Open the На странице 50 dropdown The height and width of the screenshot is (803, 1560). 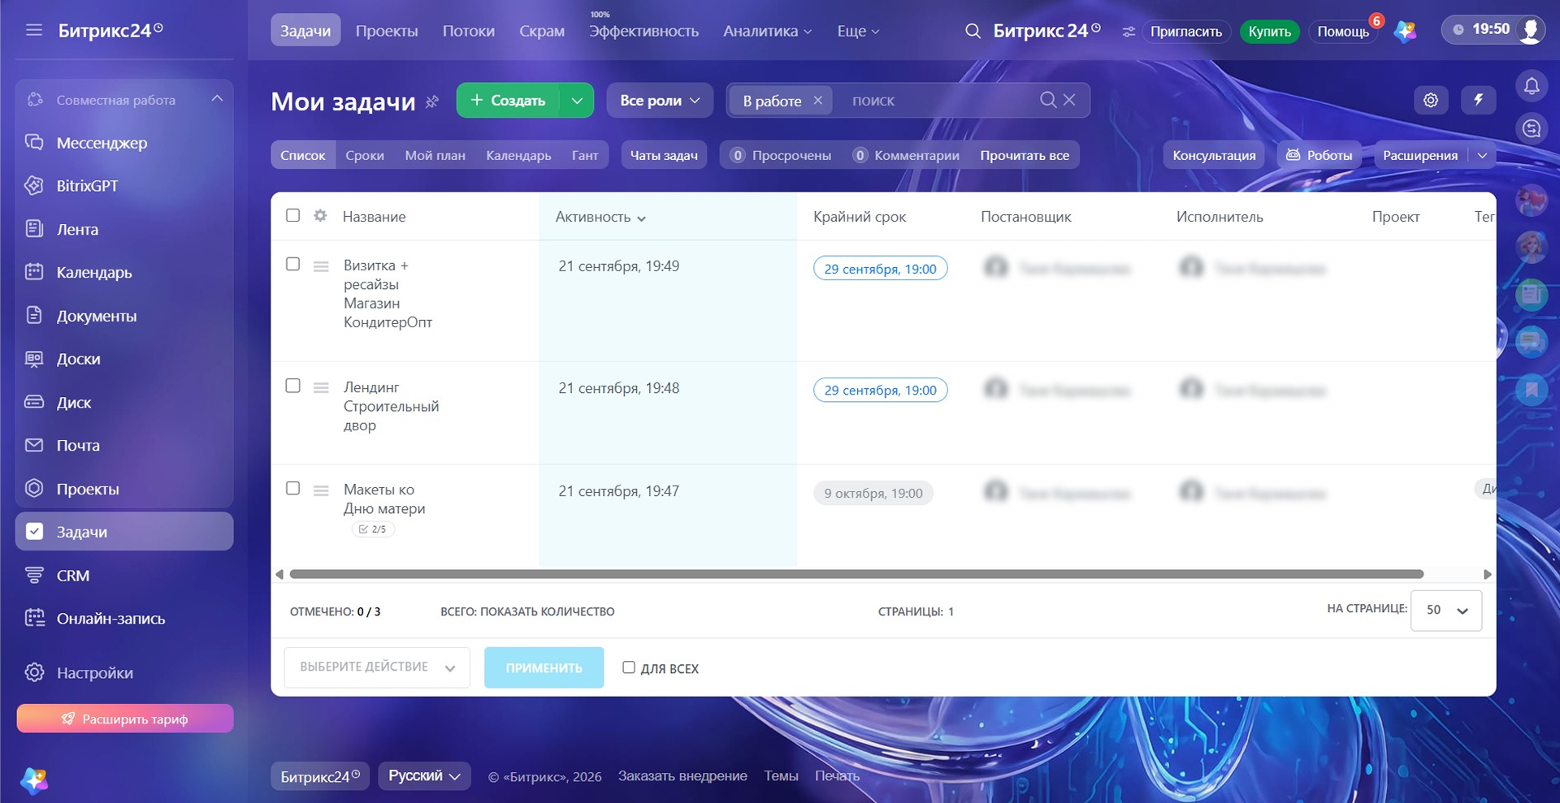pos(1446,610)
